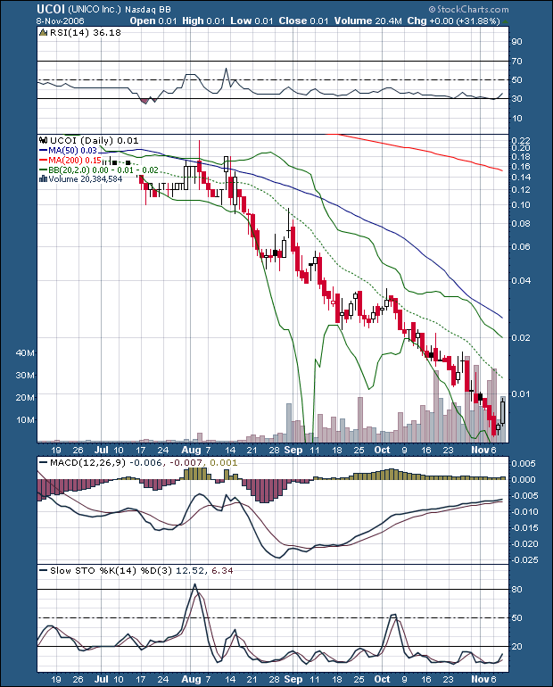Click the green up arrow after Chg
The width and height of the screenshot is (553, 687).
(505, 21)
